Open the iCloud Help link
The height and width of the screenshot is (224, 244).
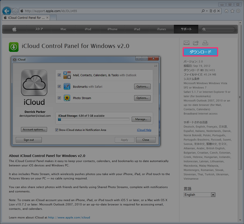[144, 130]
